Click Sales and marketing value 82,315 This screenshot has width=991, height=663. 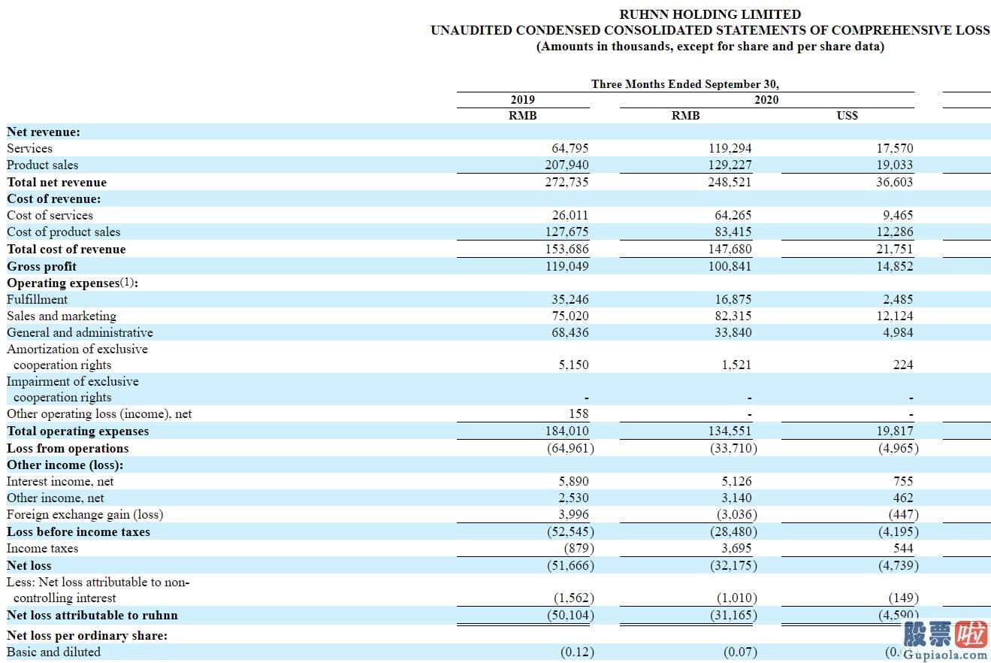coord(733,316)
